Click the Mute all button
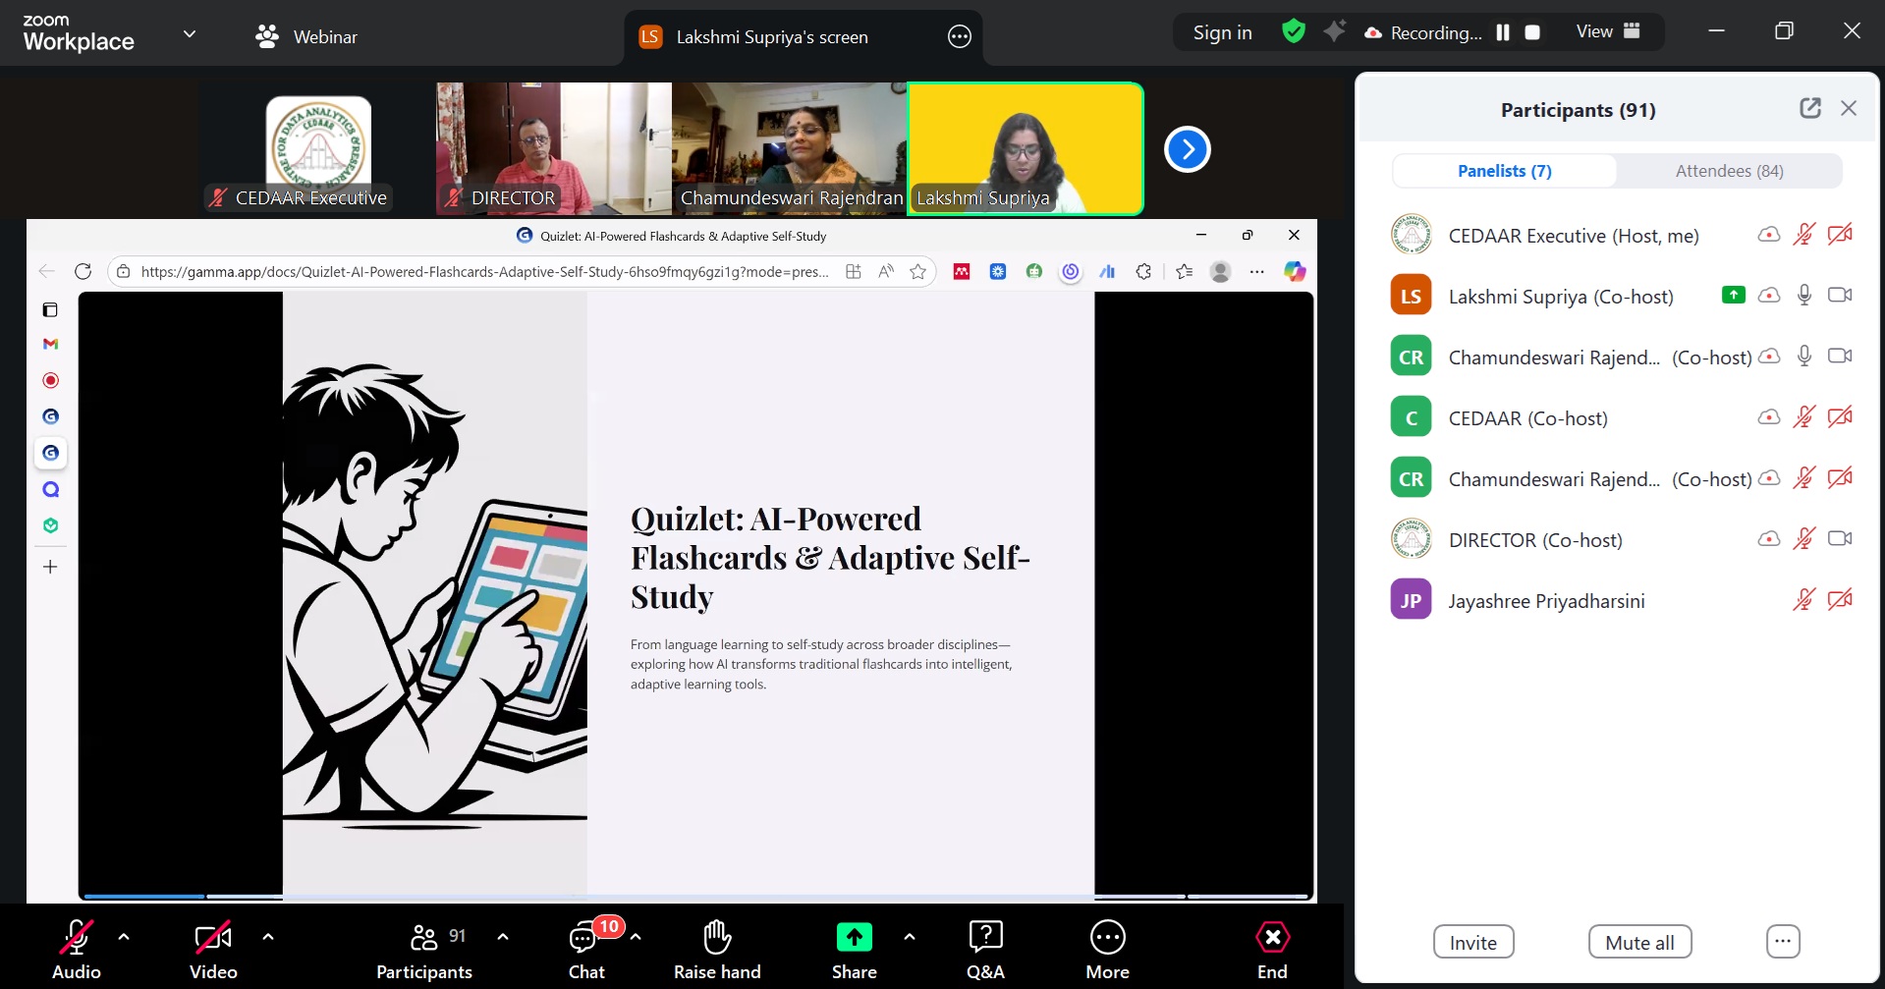Image resolution: width=1885 pixels, height=989 pixels. (1639, 943)
